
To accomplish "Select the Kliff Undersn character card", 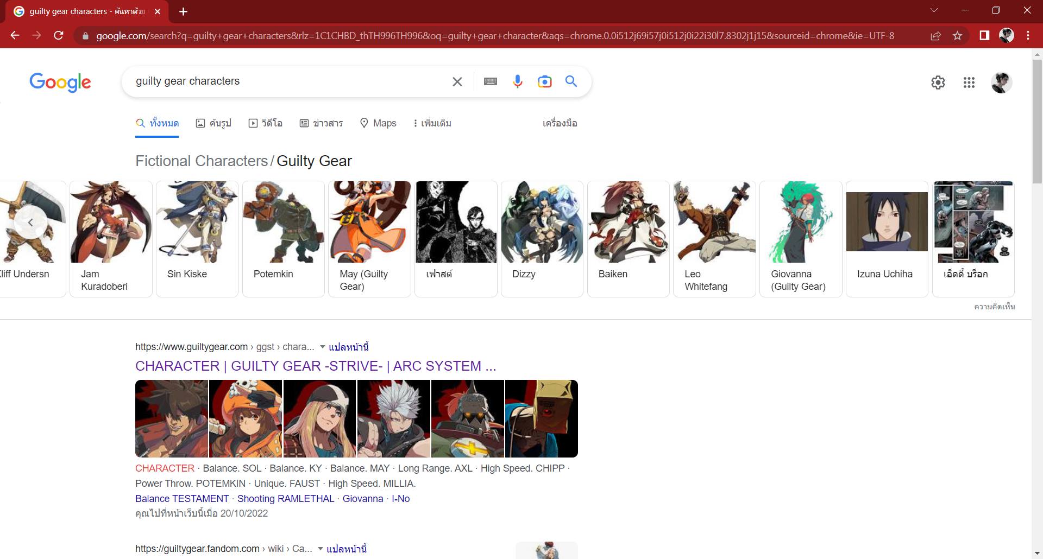I will point(33,239).
